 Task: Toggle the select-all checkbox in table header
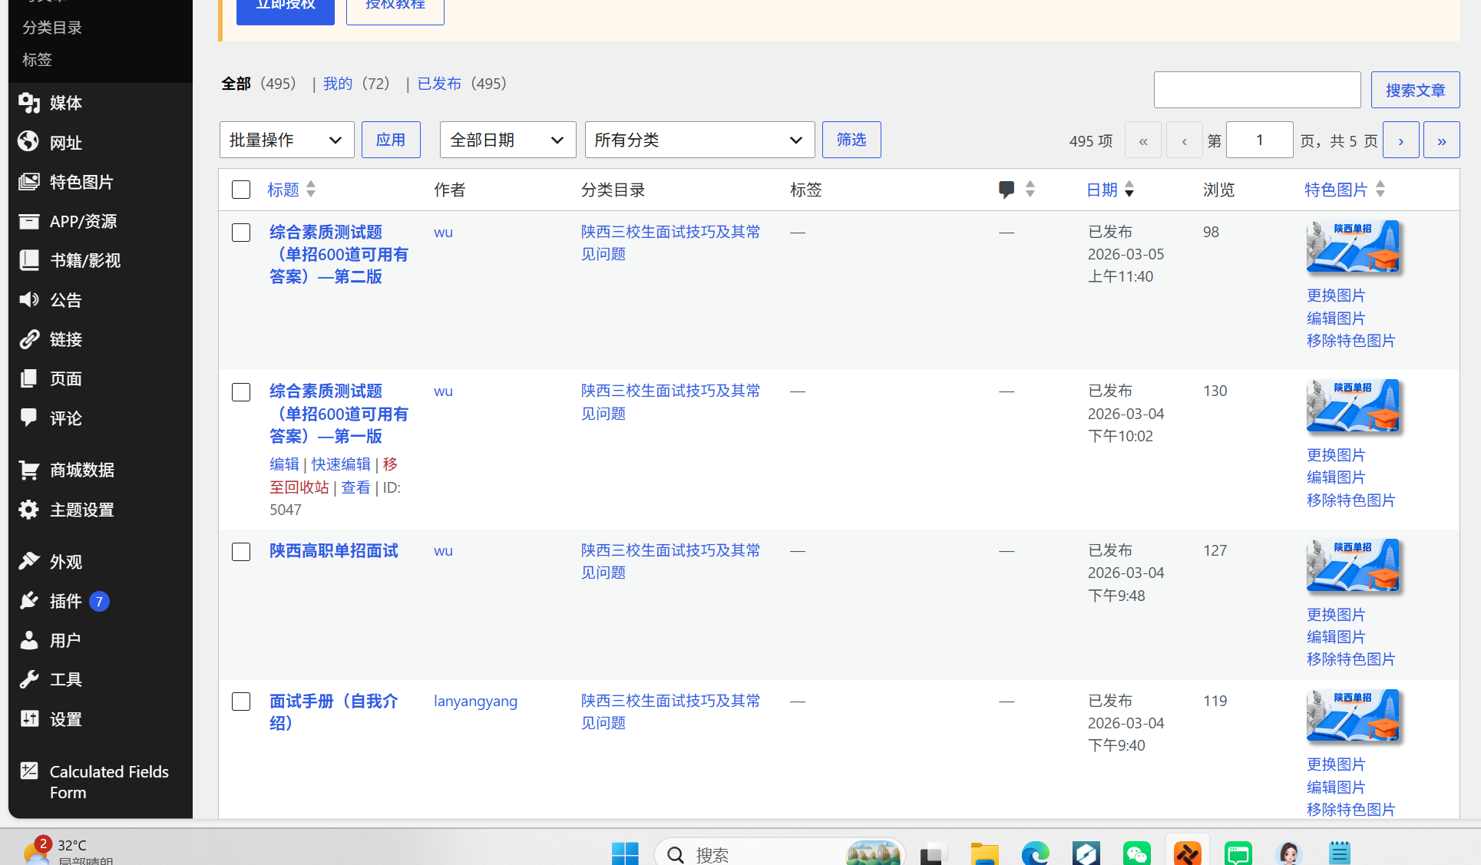pos(241,190)
